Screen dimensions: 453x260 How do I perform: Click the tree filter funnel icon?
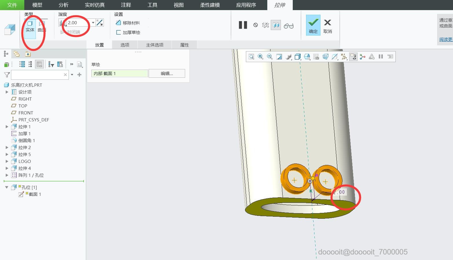7,75
